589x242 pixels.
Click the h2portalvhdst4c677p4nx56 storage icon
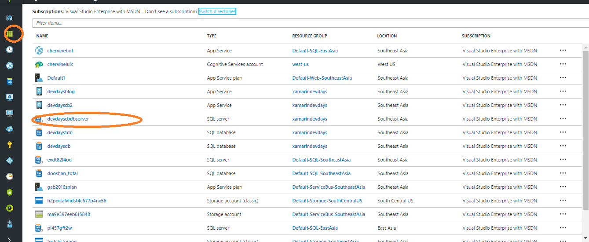[39, 201]
